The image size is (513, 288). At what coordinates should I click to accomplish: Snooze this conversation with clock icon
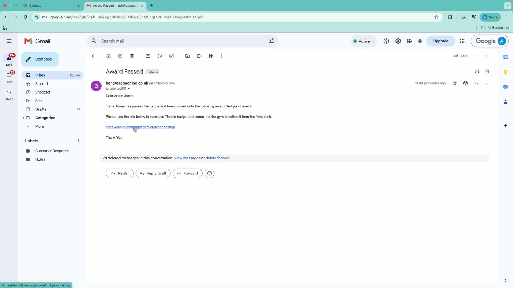[x=160, y=56]
